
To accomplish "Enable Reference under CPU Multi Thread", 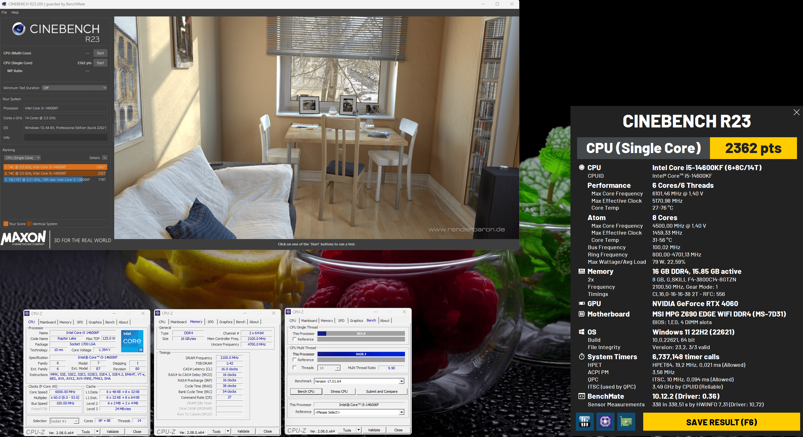I will [295, 360].
